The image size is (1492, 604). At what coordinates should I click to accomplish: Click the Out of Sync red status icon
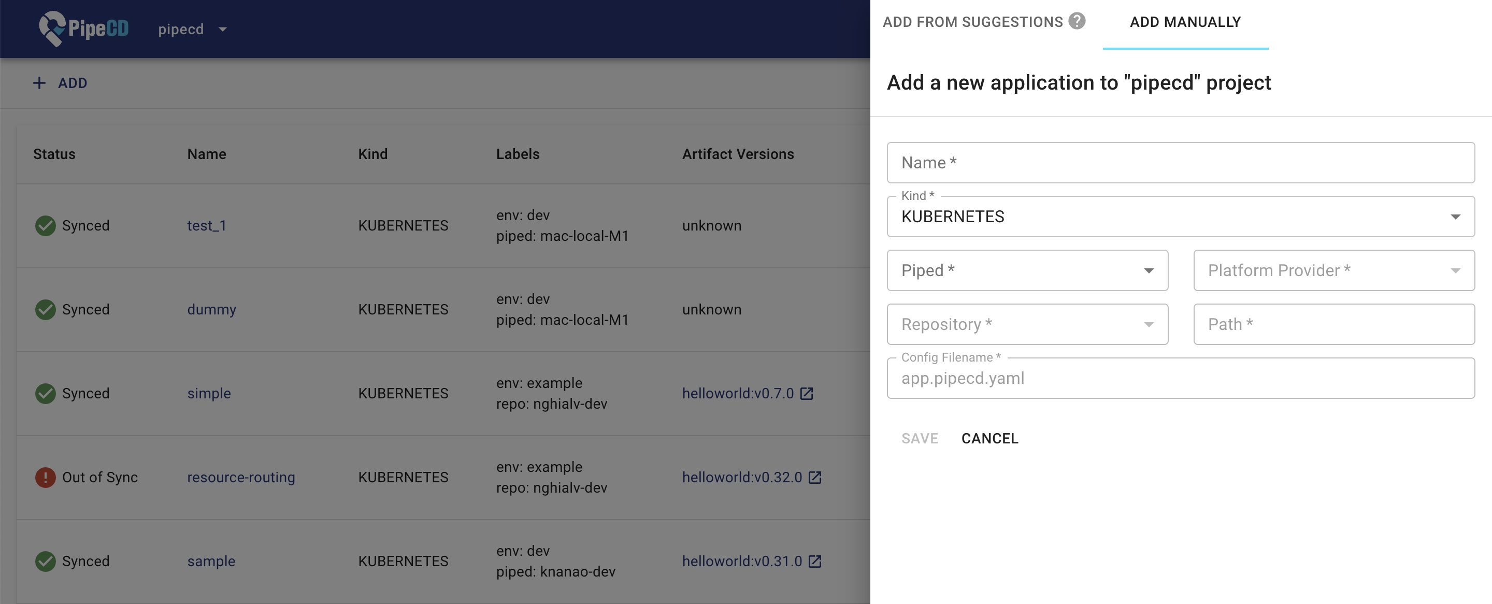pyautogui.click(x=45, y=478)
